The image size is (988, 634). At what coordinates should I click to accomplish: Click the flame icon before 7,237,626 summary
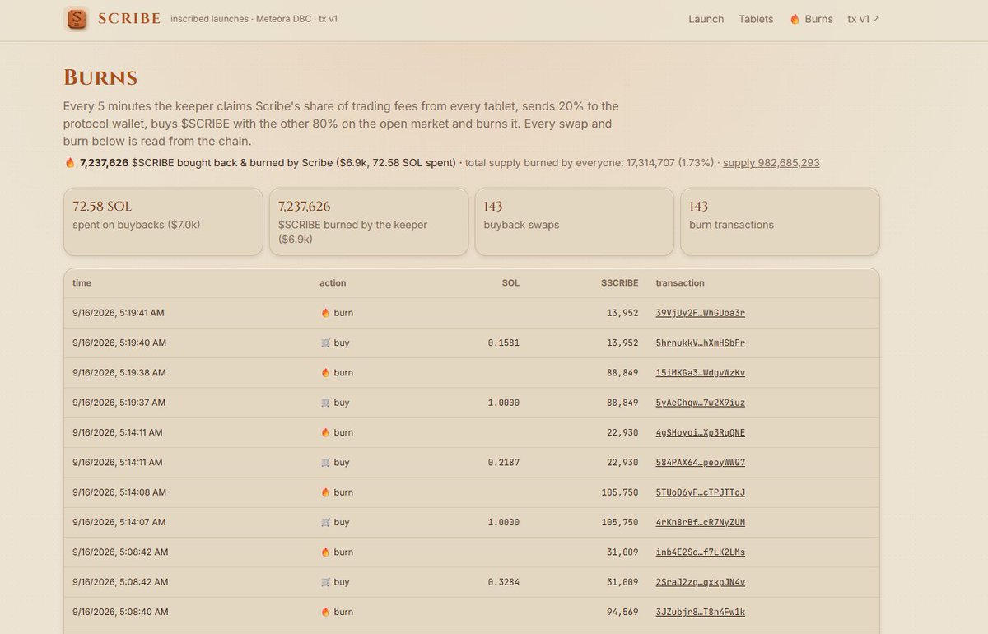(x=70, y=163)
